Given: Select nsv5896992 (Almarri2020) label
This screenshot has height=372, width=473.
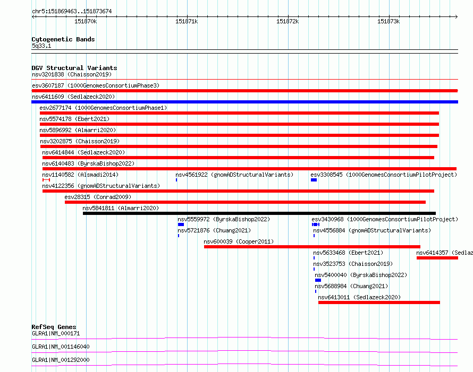Looking at the screenshot, I should pos(78,130).
